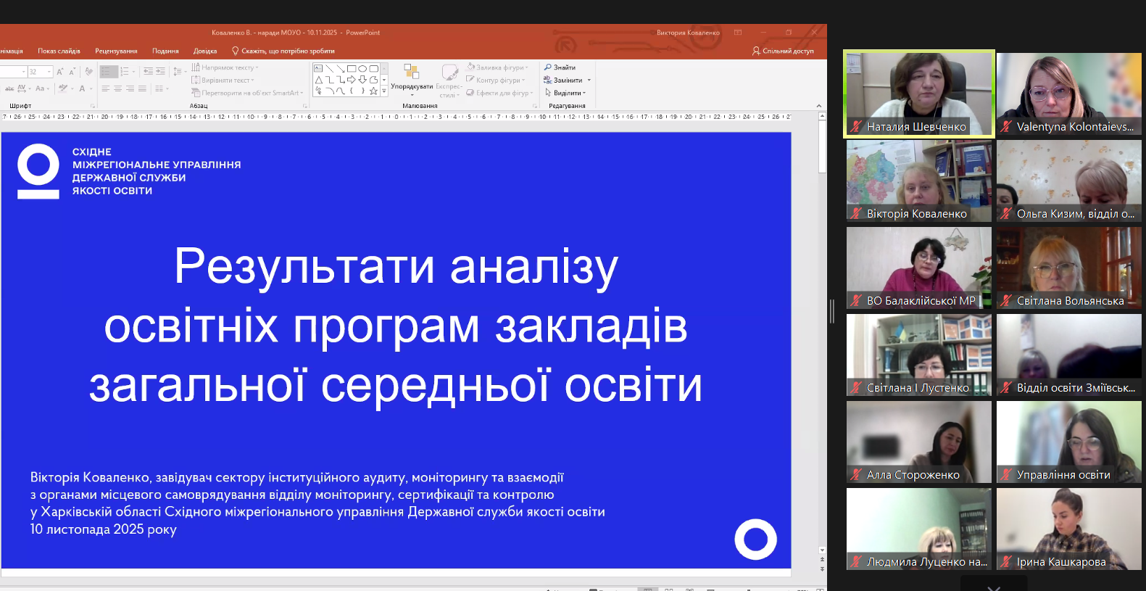Screen dimensions: 1146x591
Task: Toggle center text alignment
Action: [117, 88]
